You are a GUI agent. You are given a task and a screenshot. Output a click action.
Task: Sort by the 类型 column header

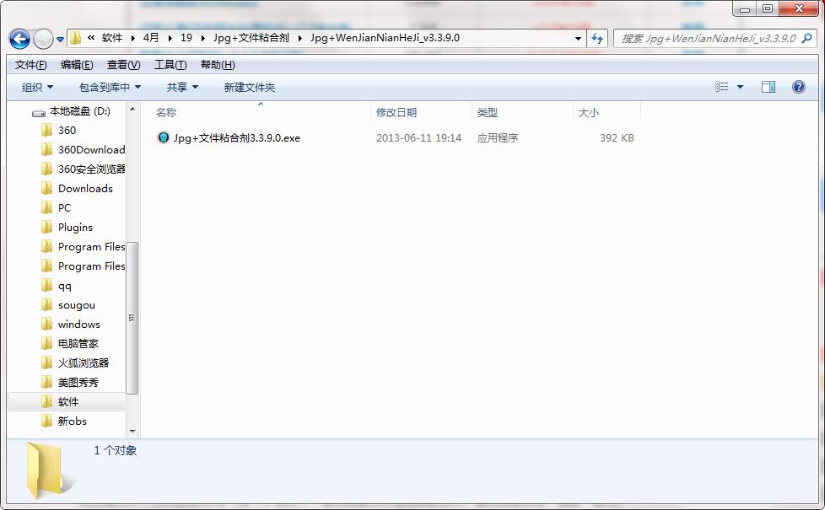[x=488, y=112]
